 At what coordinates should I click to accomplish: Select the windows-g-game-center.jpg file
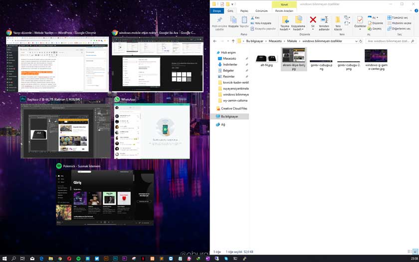pyautogui.click(x=376, y=59)
